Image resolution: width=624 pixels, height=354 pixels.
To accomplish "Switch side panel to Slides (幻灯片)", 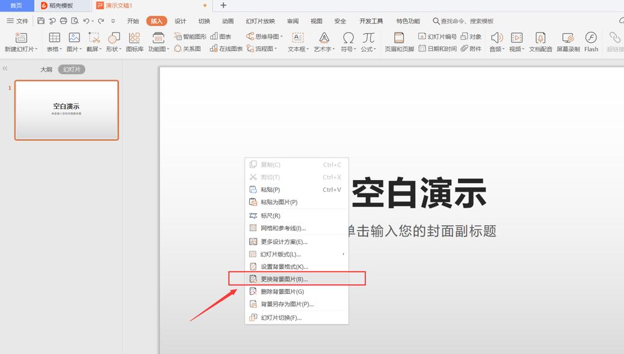I will point(72,69).
